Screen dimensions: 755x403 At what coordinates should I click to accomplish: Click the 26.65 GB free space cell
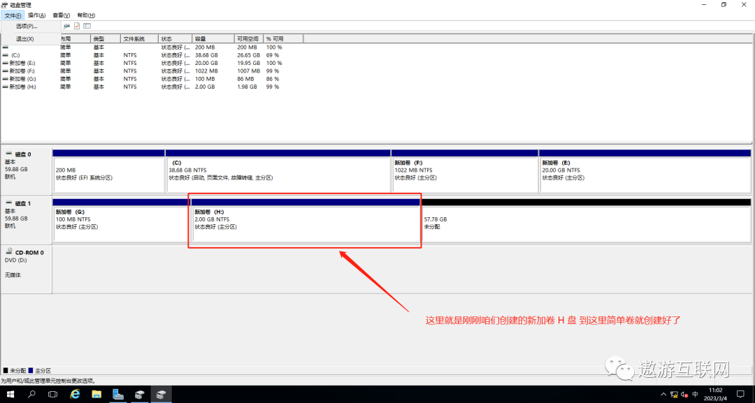click(248, 55)
